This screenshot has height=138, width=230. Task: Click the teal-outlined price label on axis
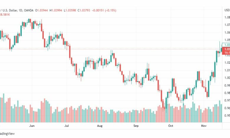(x=226, y=45)
